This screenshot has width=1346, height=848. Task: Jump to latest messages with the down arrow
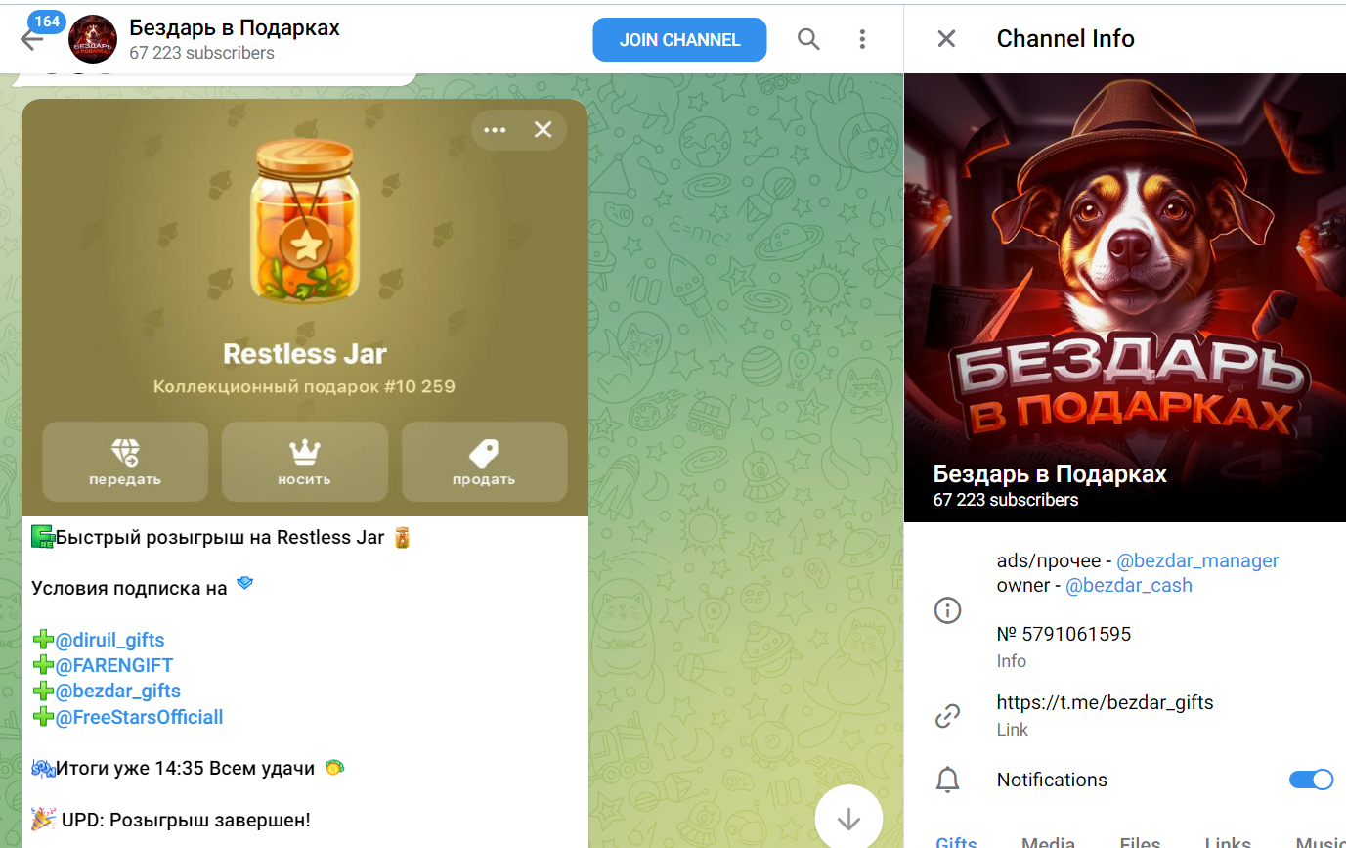848,818
